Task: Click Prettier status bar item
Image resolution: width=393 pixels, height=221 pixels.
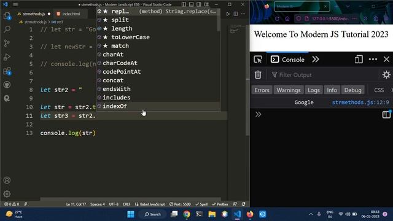Action: point(220,204)
